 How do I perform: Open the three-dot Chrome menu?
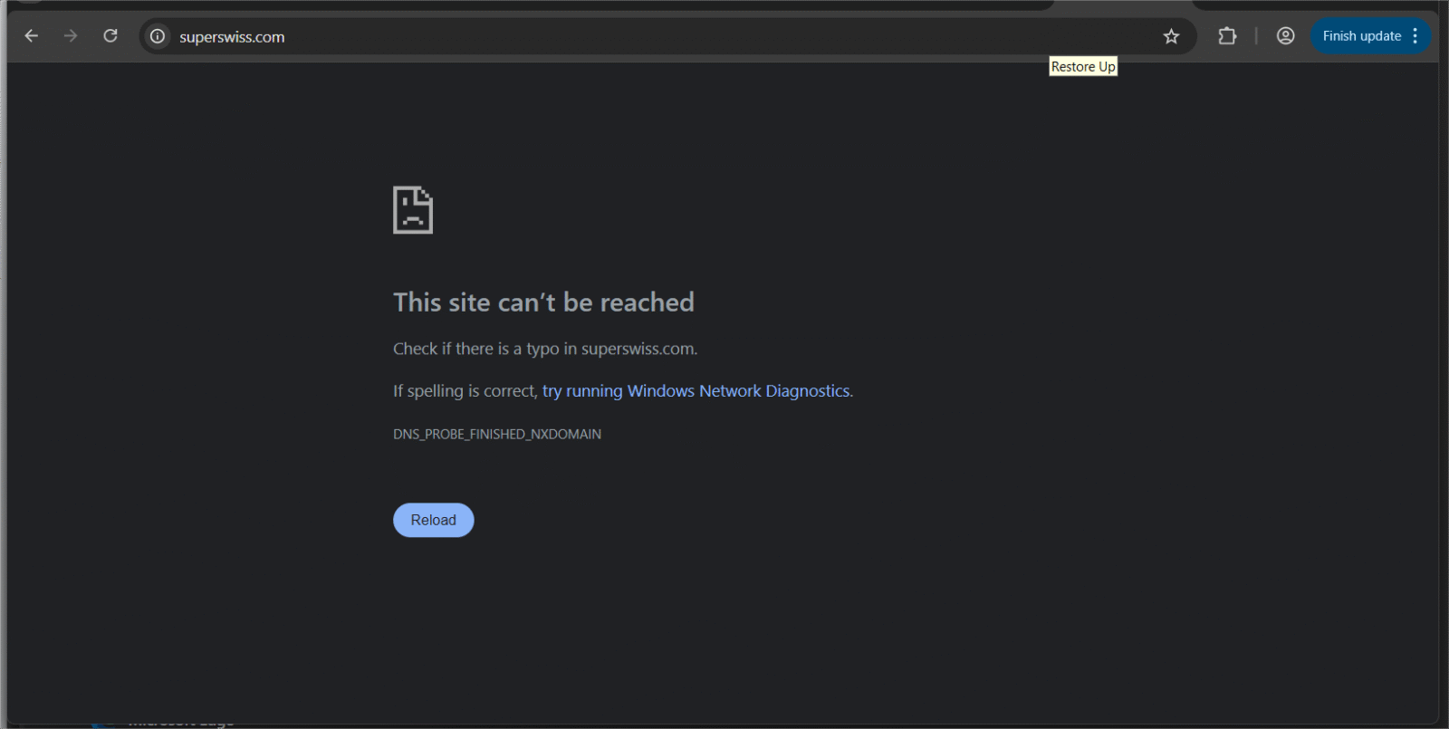(1415, 36)
